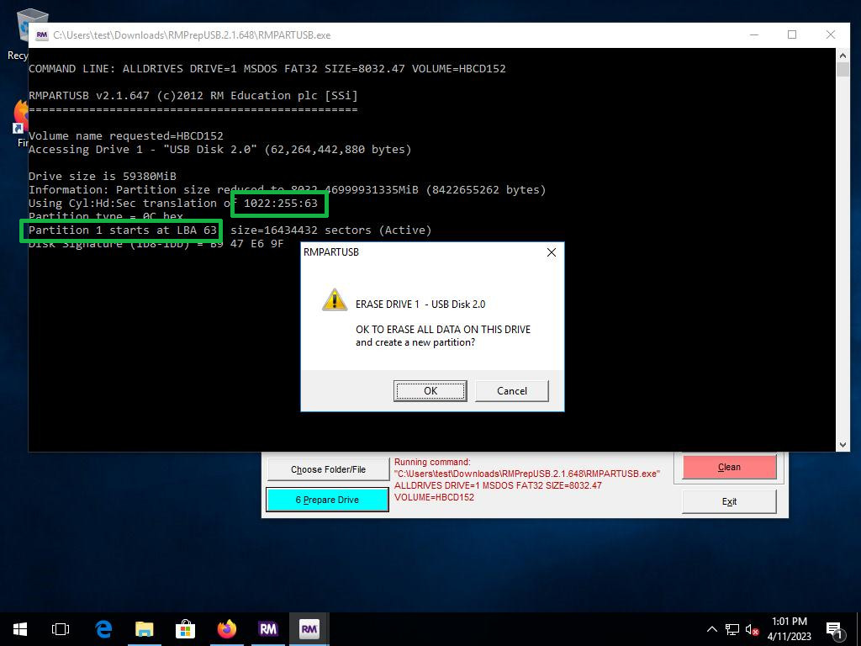The width and height of the screenshot is (861, 646).
Task: Open Task View from the taskbar
Action: pos(61,628)
